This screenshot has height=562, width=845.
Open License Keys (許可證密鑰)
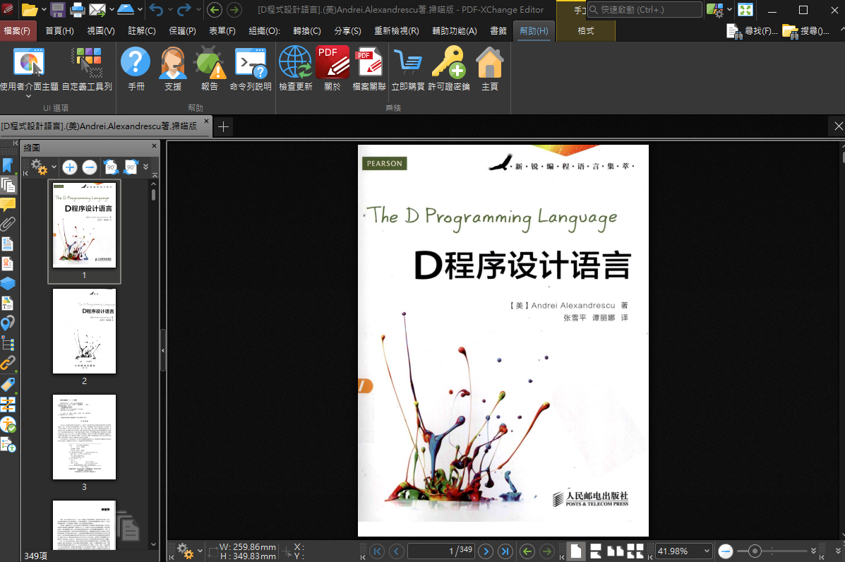(x=449, y=70)
